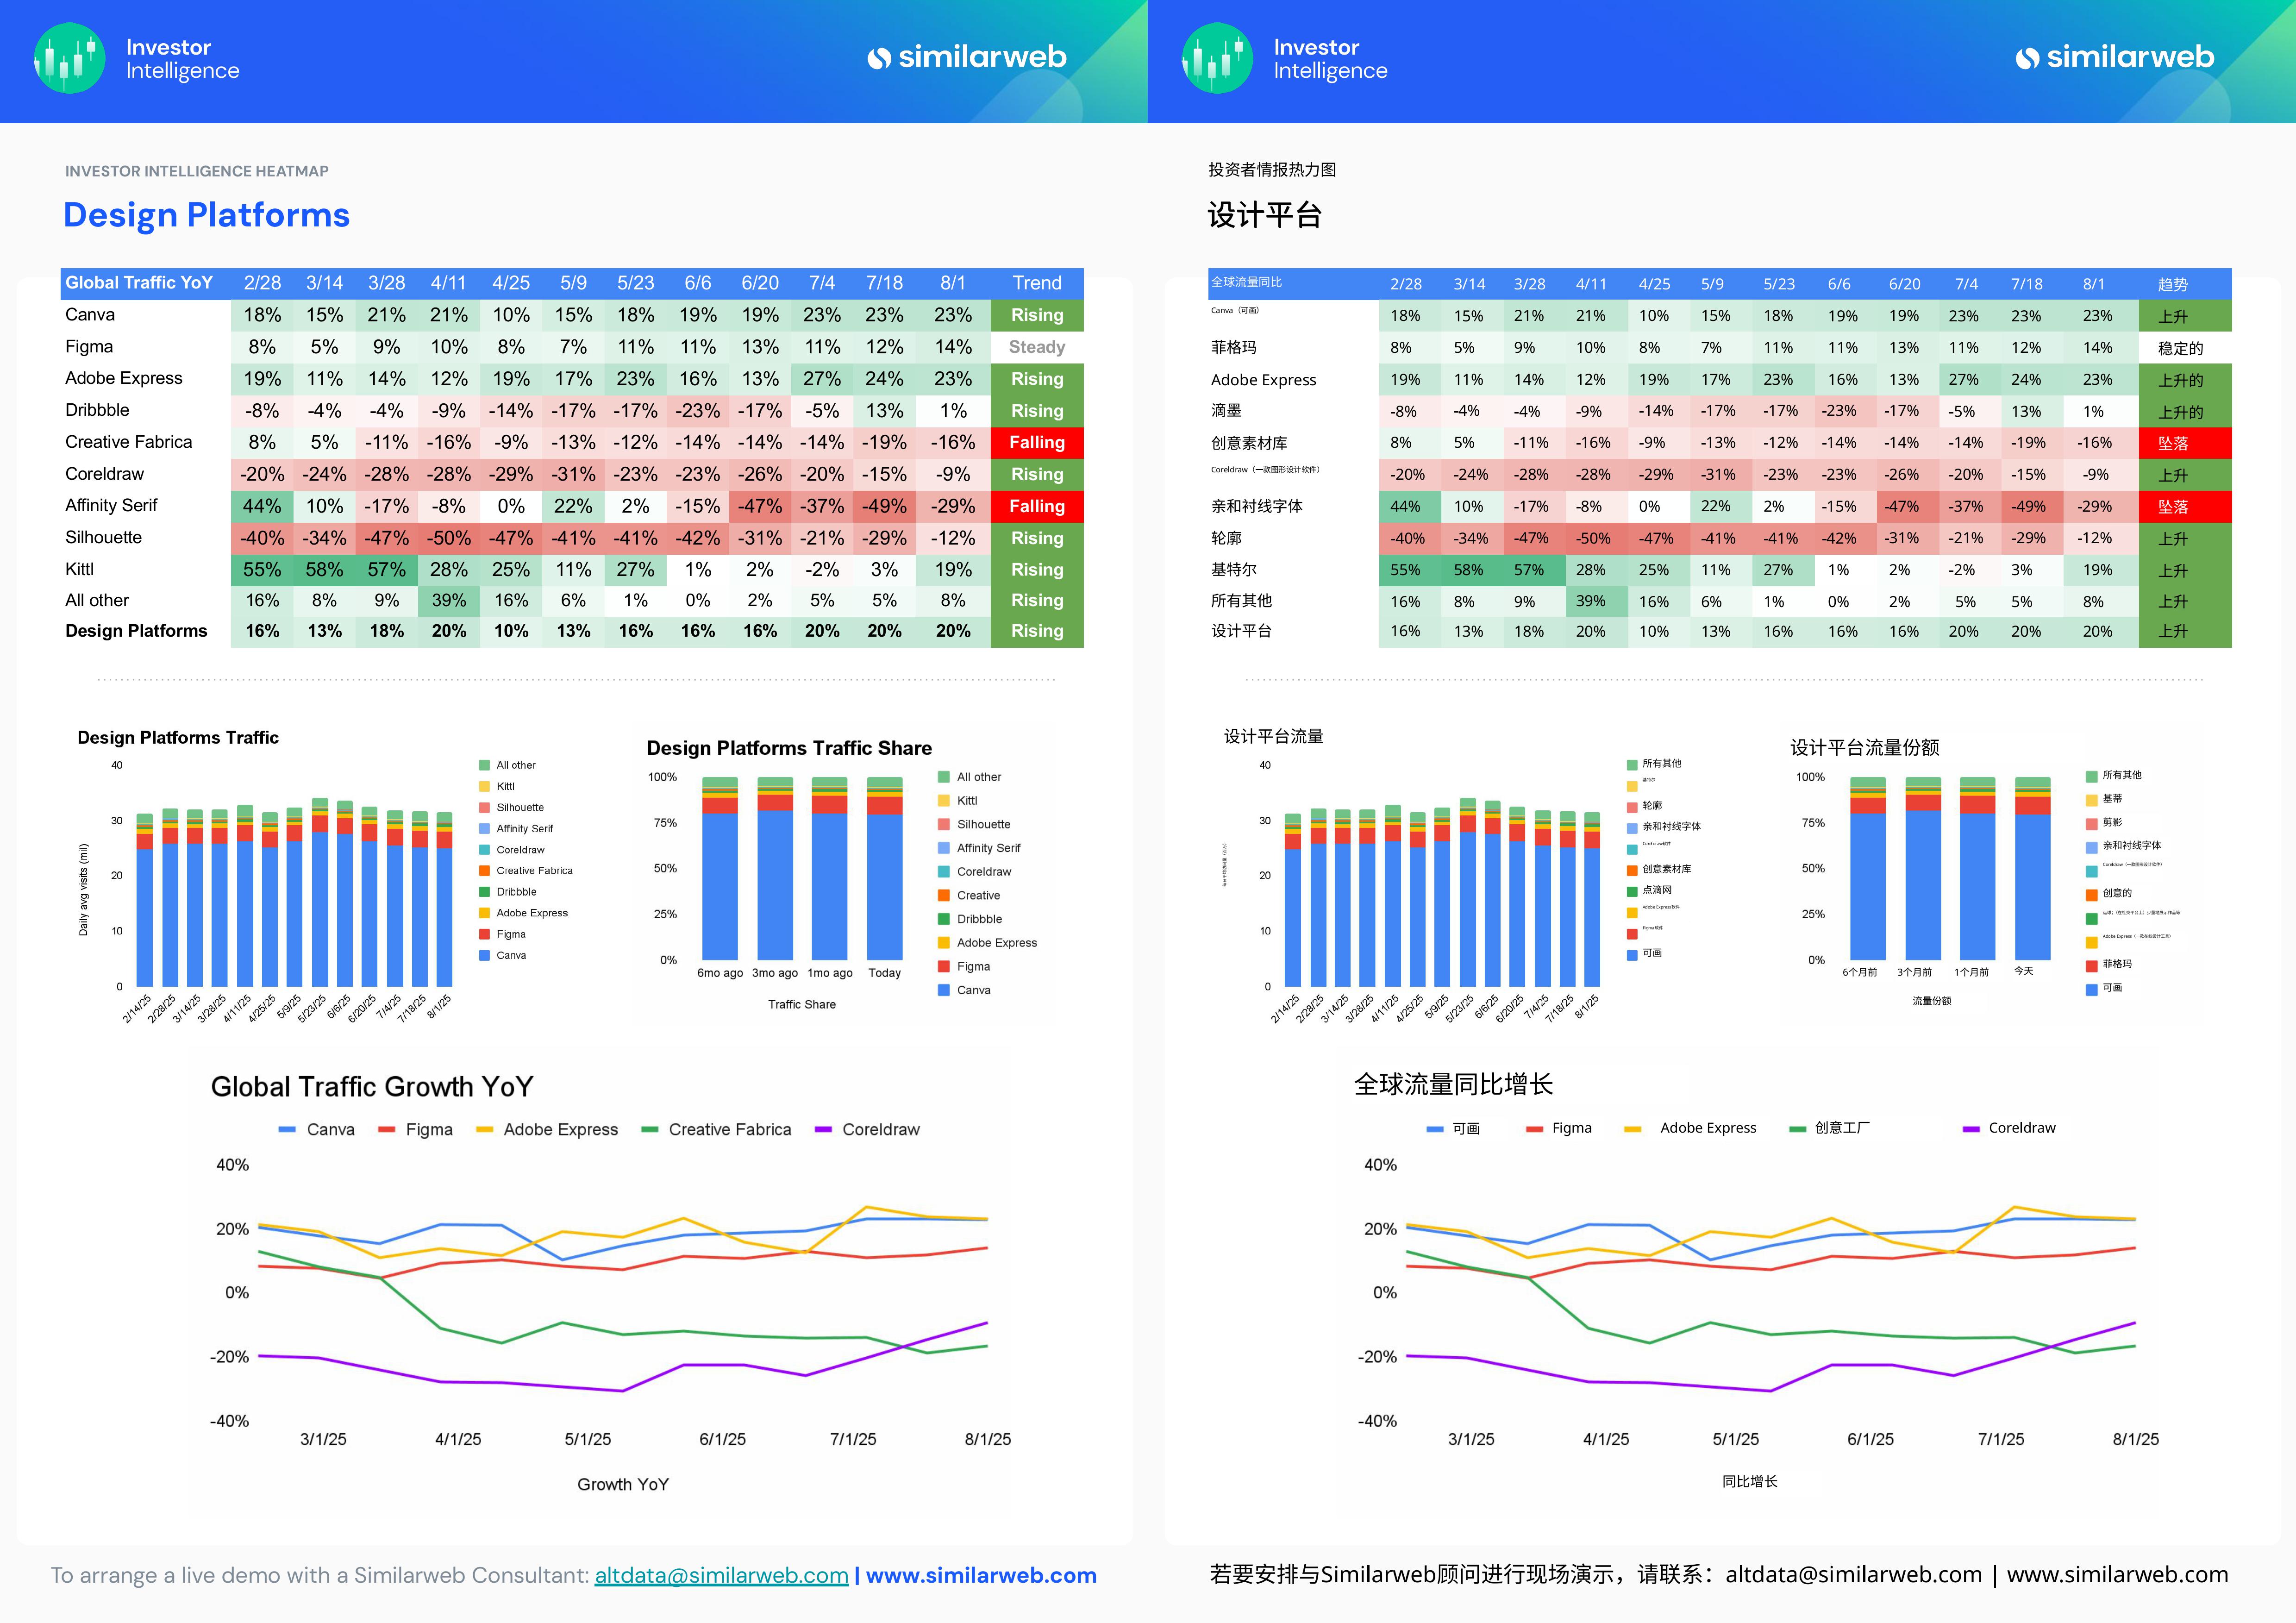Image resolution: width=2296 pixels, height=1623 pixels.
Task: Open the www.similarweb.com link in left footer
Action: coord(980,1576)
